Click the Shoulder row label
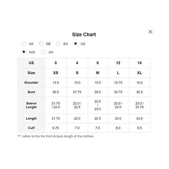This screenshot has width=169, height=169. pyautogui.click(x=31, y=83)
